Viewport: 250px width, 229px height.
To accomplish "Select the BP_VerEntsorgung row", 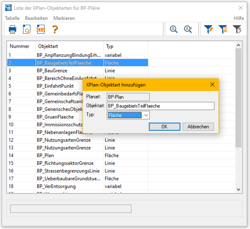I will (x=78, y=186).
